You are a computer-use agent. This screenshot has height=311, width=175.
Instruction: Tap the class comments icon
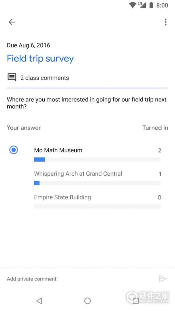(12, 77)
